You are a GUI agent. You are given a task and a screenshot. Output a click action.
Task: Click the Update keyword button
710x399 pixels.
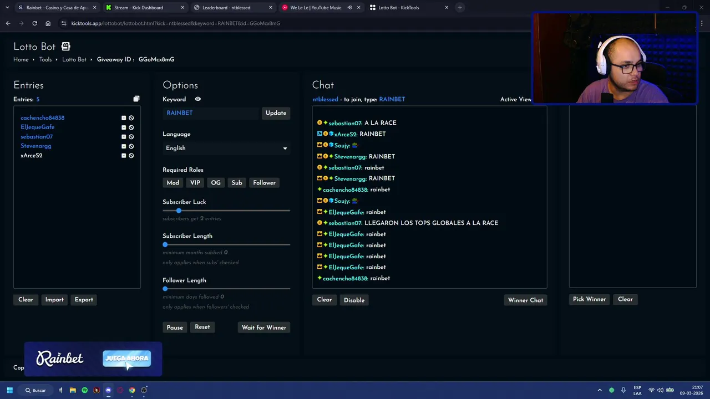click(276, 113)
